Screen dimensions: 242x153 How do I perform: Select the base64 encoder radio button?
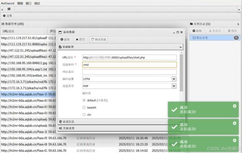(x=84, y=107)
